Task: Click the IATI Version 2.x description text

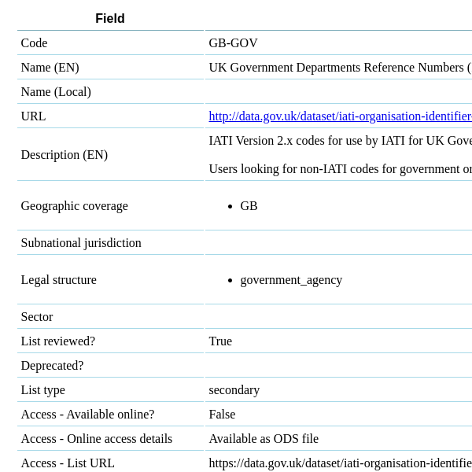Action: pos(340,141)
